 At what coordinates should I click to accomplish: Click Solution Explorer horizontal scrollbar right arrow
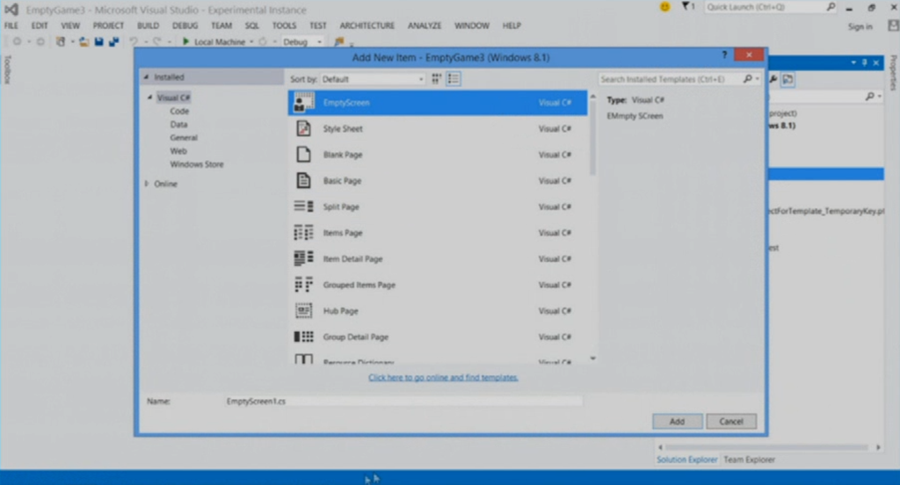878,447
